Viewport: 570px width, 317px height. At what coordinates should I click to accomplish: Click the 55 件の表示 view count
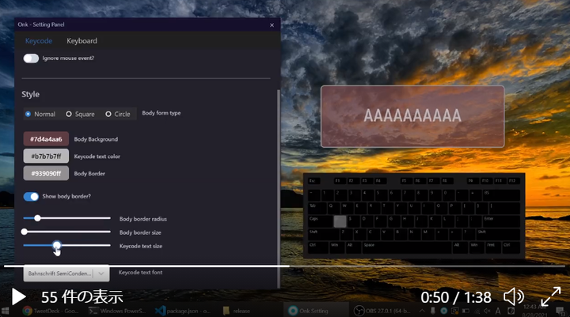pos(82,297)
